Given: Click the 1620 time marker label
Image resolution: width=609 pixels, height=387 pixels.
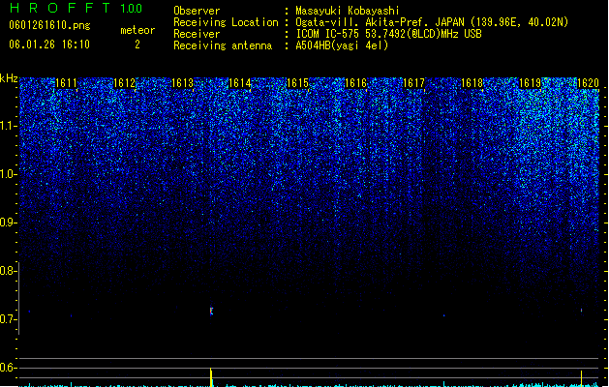Looking at the screenshot, I should point(588,83).
